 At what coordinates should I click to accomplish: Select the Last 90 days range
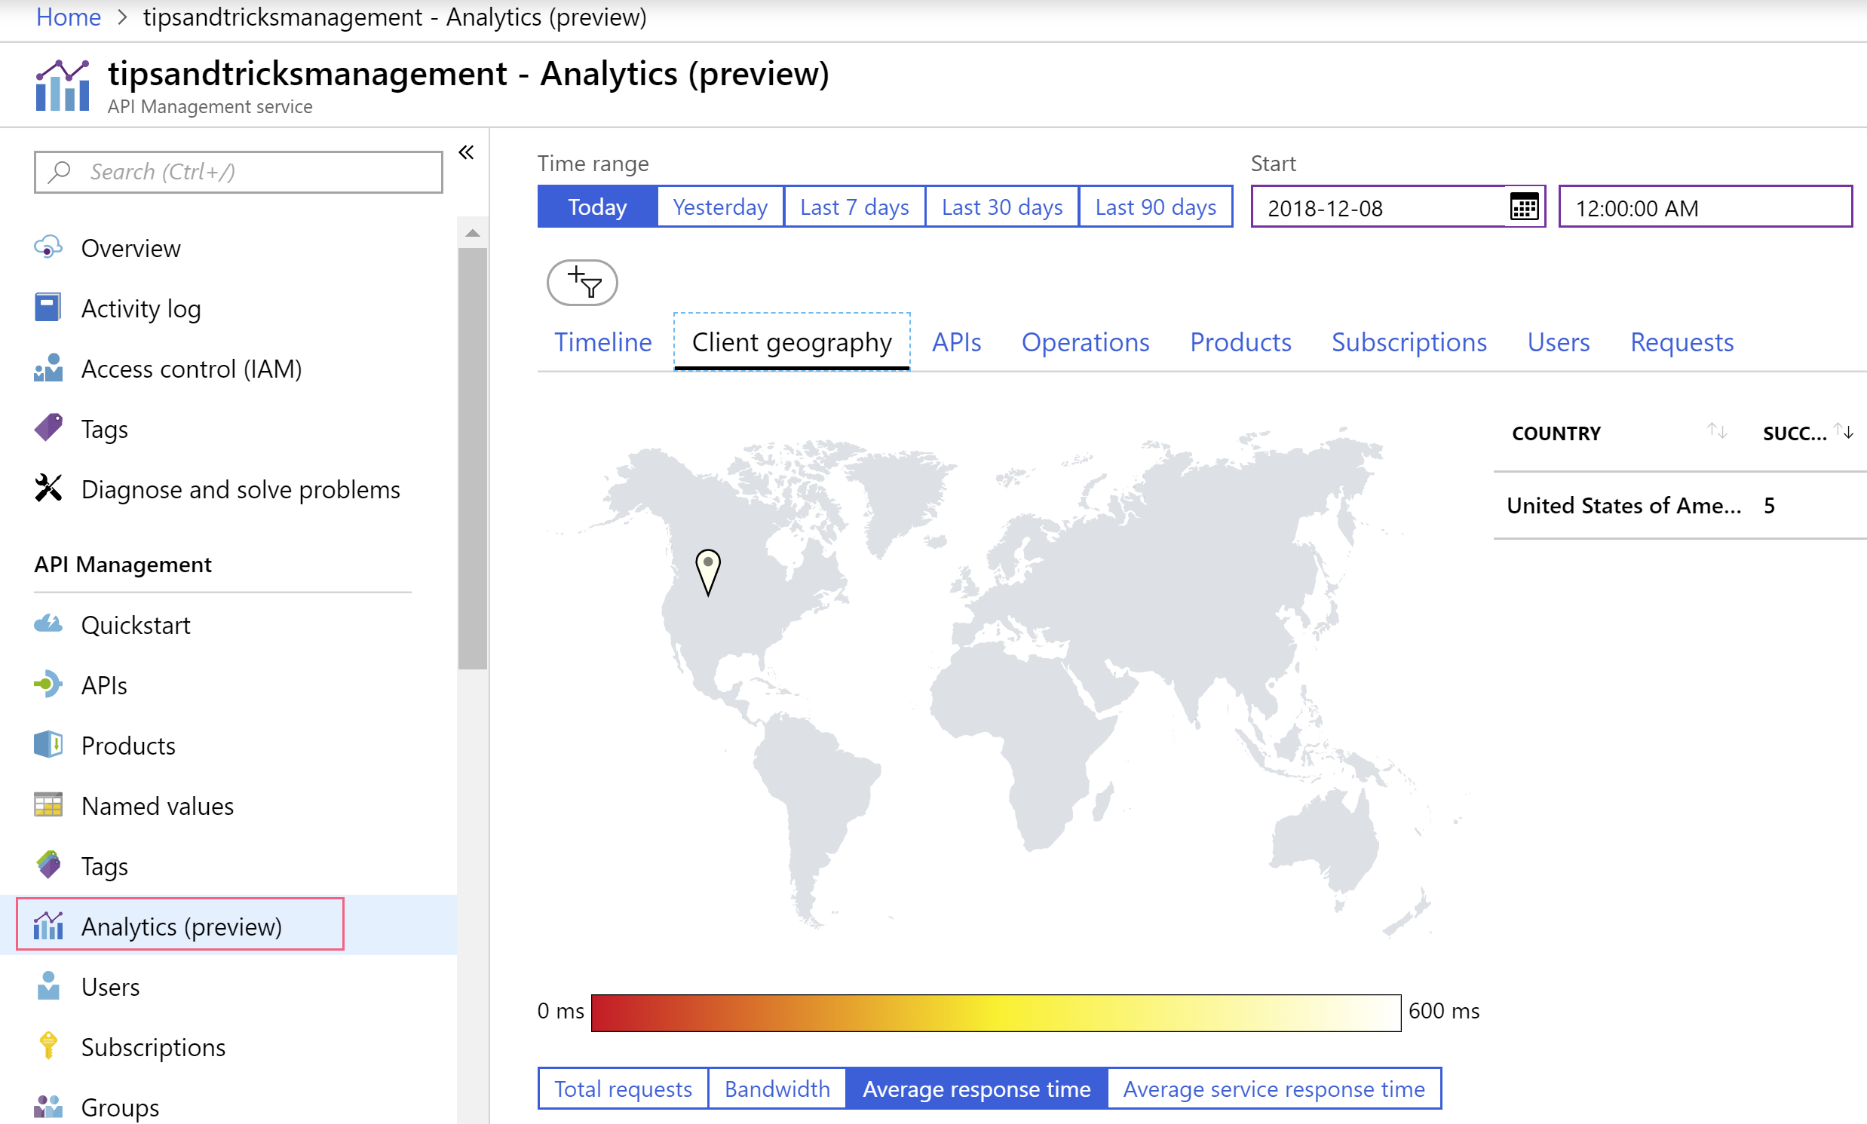(1156, 207)
